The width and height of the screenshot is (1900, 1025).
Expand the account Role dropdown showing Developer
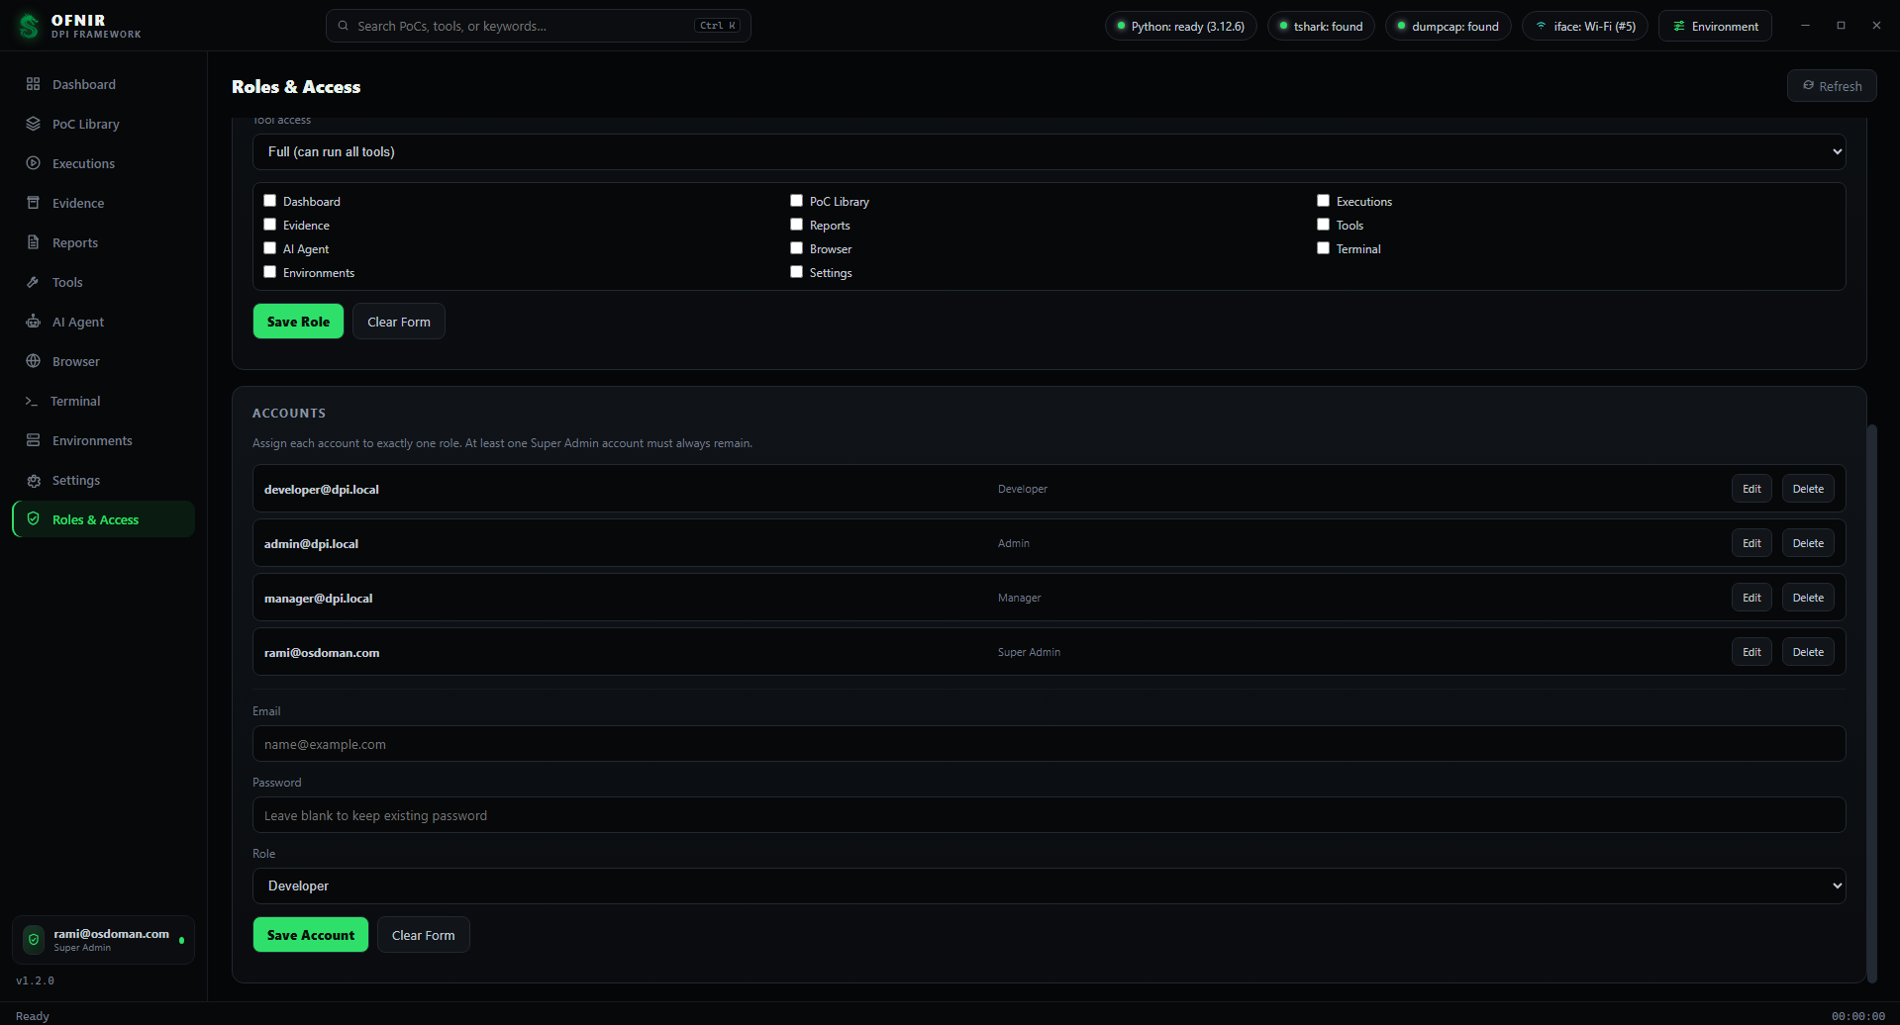click(1049, 885)
